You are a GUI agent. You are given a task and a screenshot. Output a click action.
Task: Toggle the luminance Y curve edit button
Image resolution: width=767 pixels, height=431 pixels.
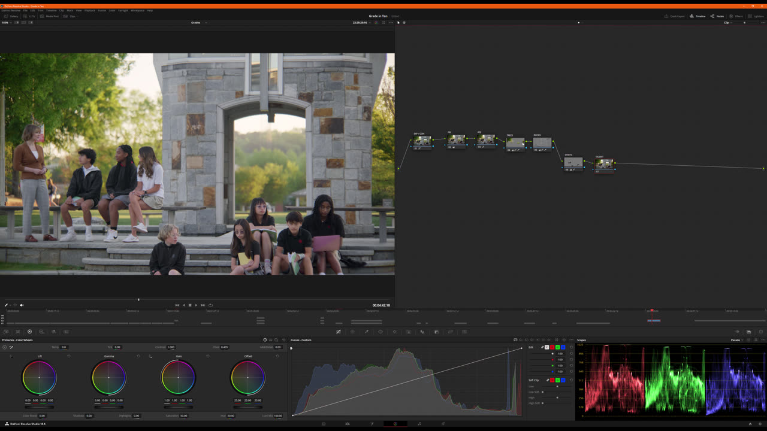coord(546,347)
